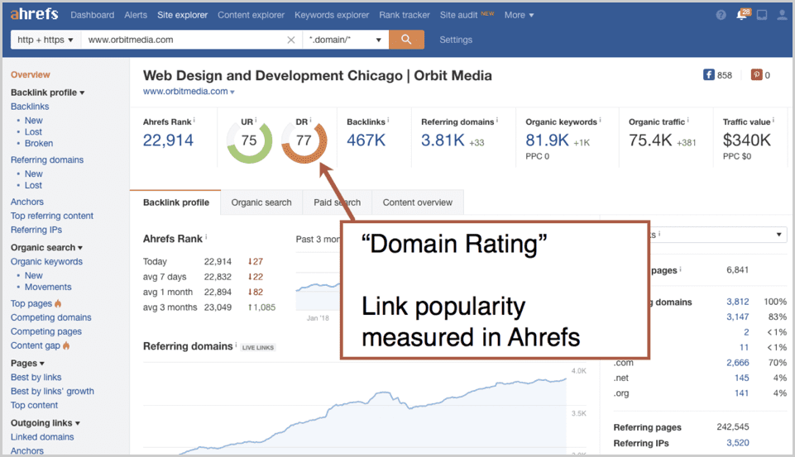The image size is (795, 457).
Task: Click the 3.81K Referring domains value
Action: point(443,140)
